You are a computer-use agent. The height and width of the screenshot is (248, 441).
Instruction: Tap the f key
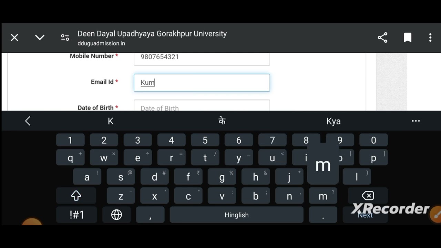pos(188,177)
